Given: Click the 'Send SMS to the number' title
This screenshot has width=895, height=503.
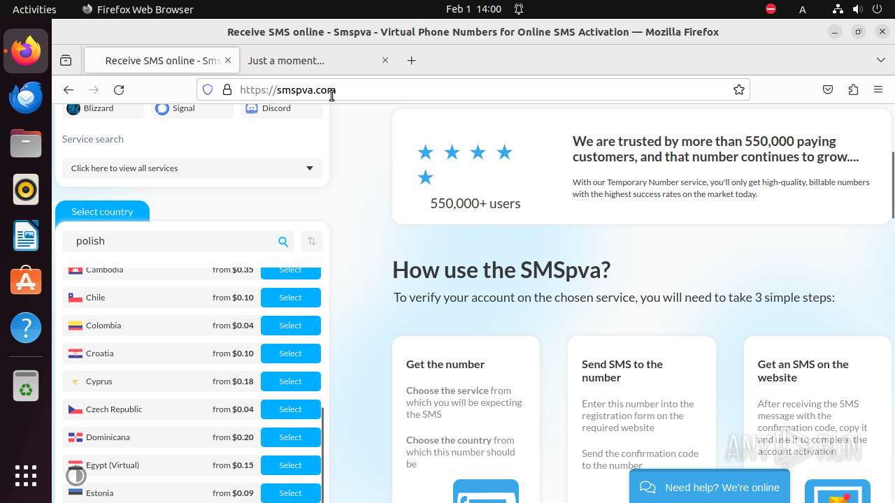Looking at the screenshot, I should tap(622, 371).
